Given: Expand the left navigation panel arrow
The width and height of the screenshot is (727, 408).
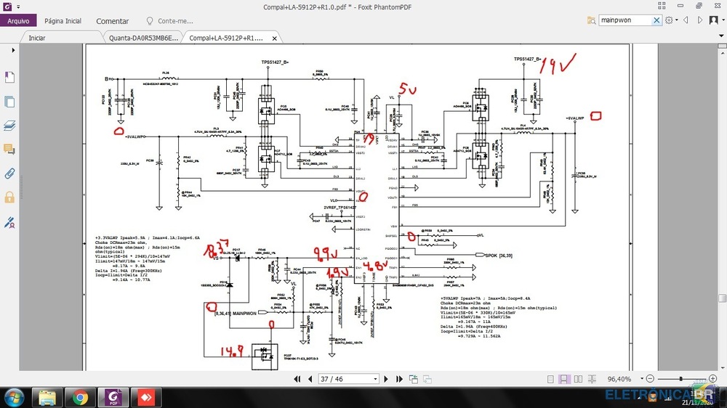Looking at the screenshot, I should click(x=12, y=50).
